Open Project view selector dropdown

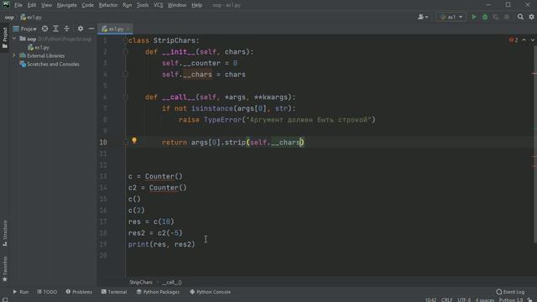25,29
